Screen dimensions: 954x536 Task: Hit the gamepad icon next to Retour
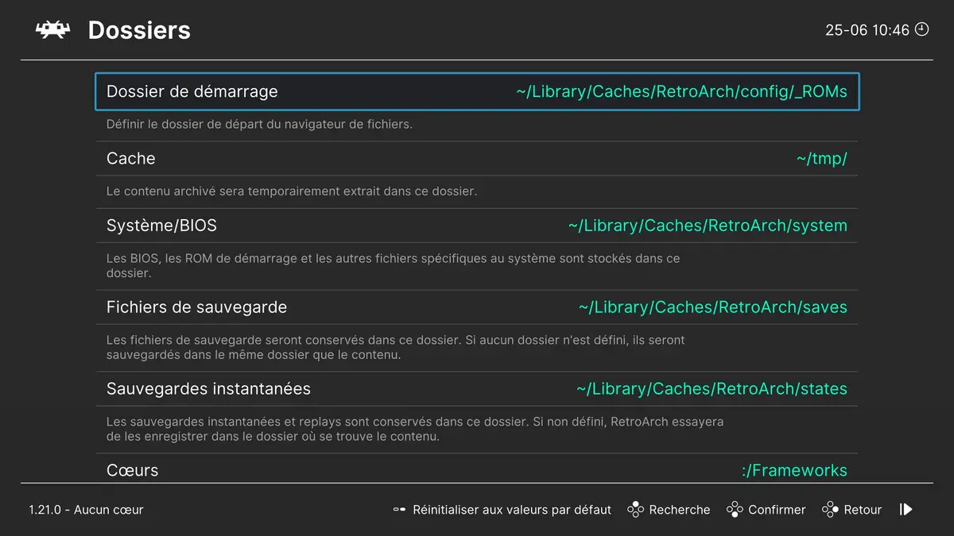click(x=830, y=510)
